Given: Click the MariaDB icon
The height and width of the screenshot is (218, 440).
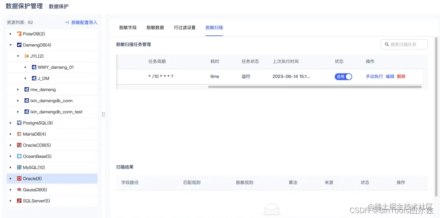Looking at the screenshot, I should pos(19,134).
